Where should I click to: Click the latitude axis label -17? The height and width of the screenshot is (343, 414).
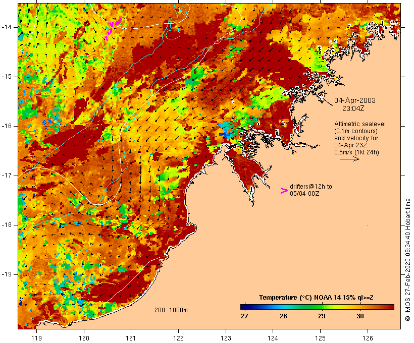[x=6, y=176]
